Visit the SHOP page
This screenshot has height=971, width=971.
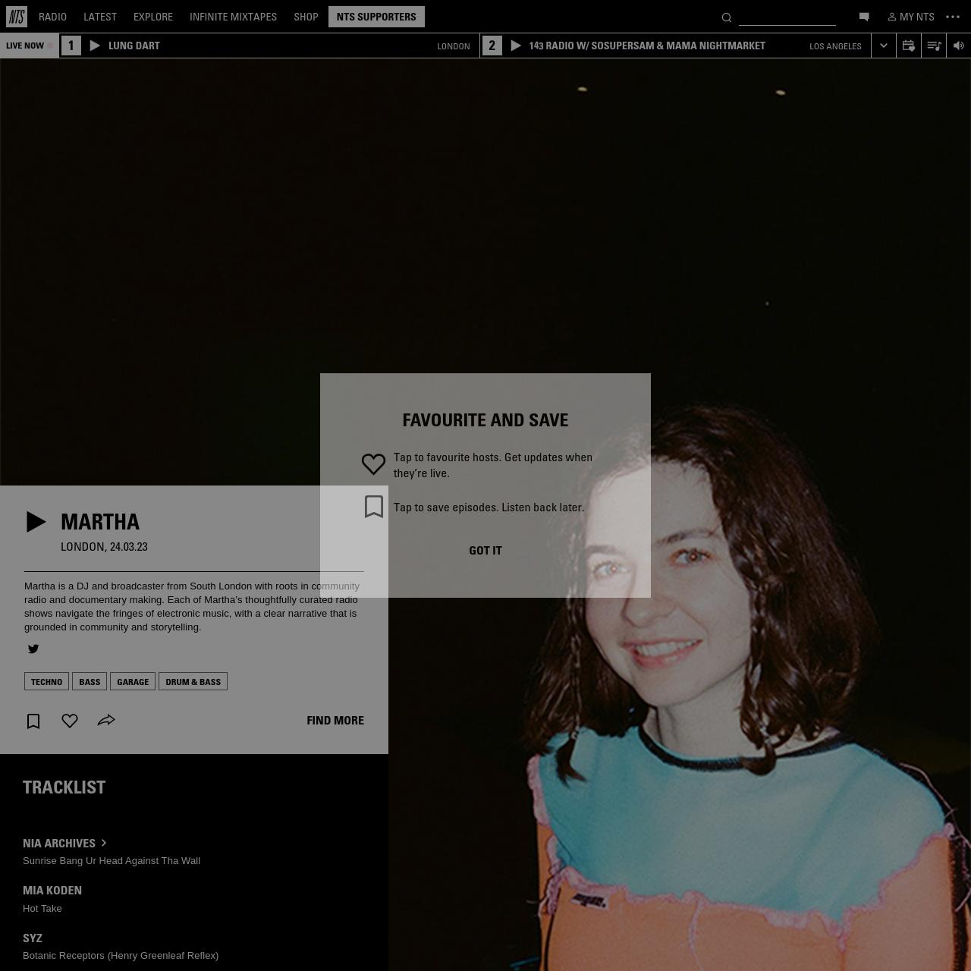[306, 17]
